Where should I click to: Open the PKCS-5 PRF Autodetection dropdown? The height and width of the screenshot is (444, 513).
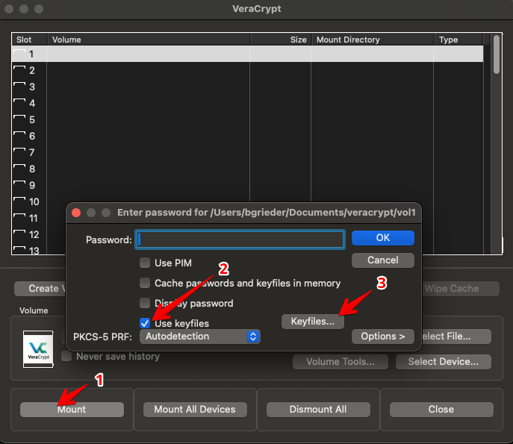tap(199, 337)
